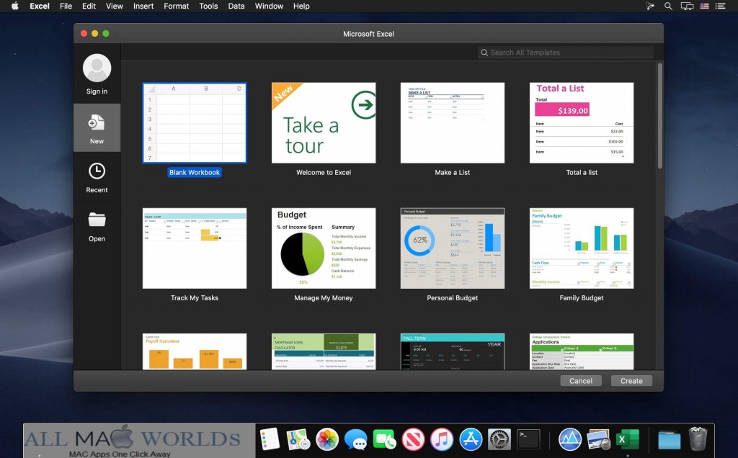The width and height of the screenshot is (738, 458).
Task: Open the File menu
Action: 66,6
